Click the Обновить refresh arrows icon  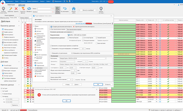(x=29, y=8)
